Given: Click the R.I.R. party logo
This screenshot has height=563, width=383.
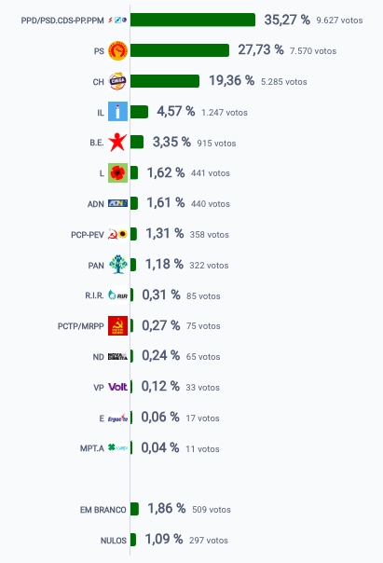Looking at the screenshot, I should click(117, 295).
